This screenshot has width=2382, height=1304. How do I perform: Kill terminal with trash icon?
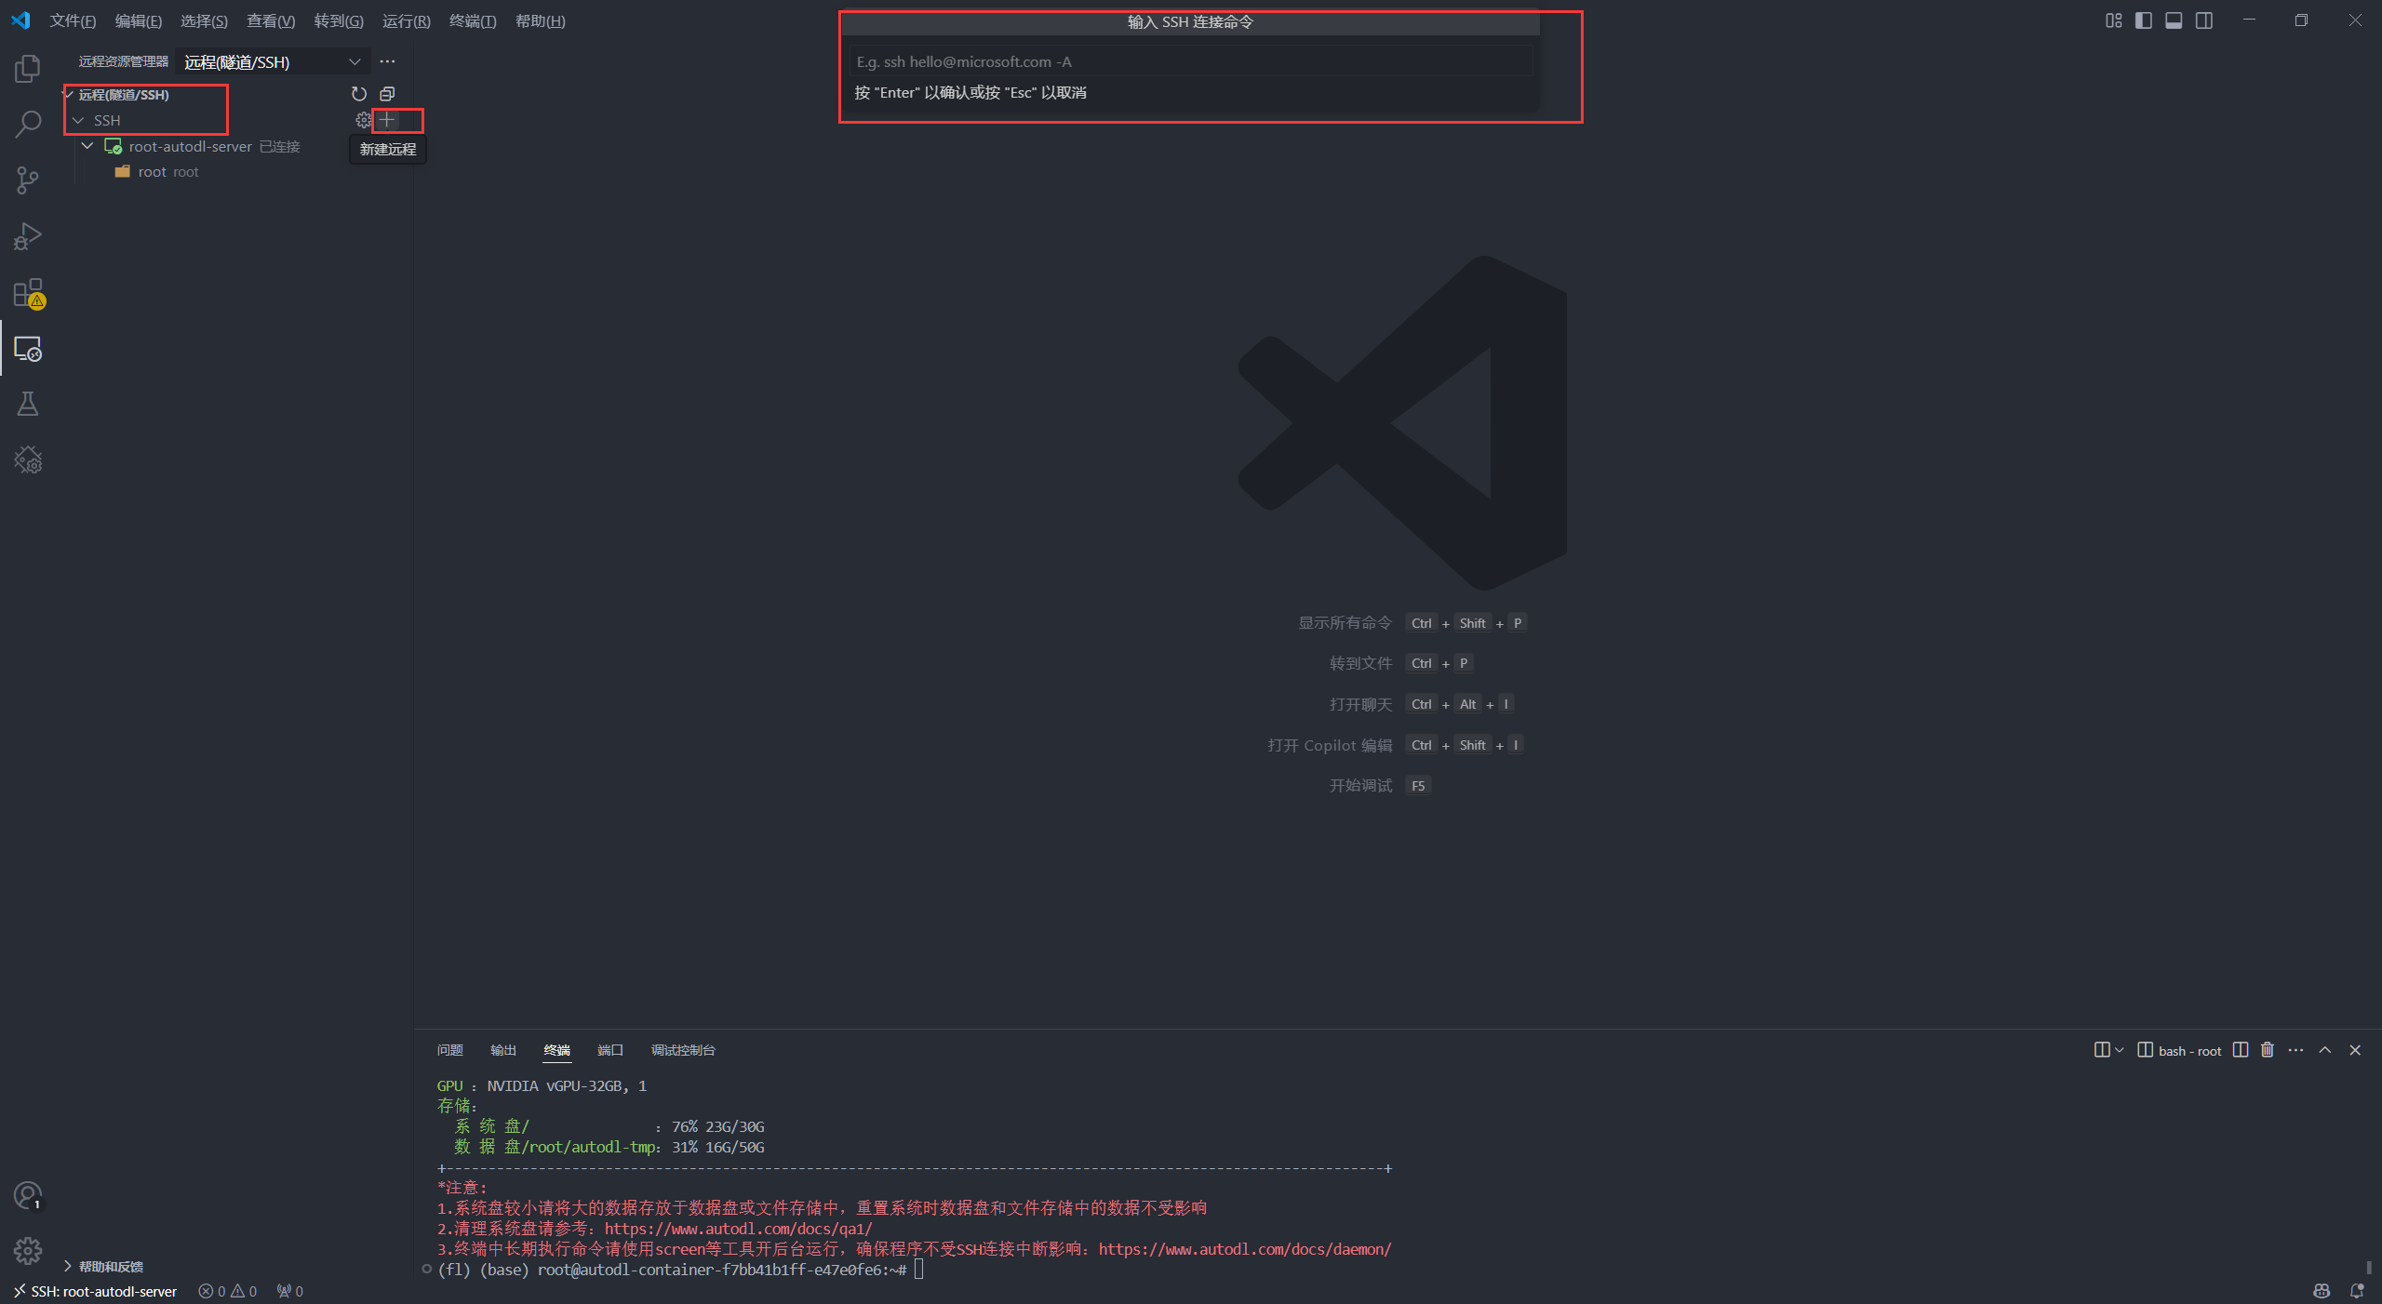click(2268, 1050)
